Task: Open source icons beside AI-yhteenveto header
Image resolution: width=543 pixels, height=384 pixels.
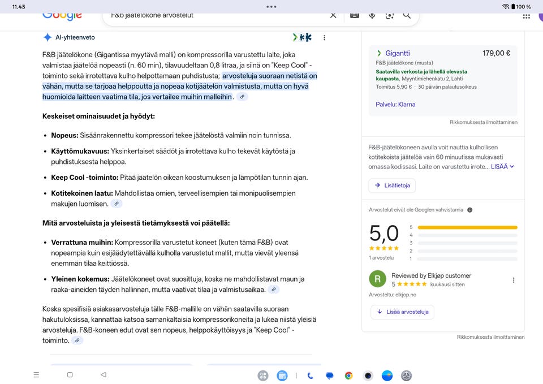Action: coord(302,38)
